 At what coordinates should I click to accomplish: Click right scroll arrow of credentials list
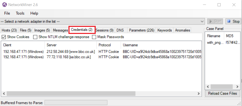(x=199, y=93)
